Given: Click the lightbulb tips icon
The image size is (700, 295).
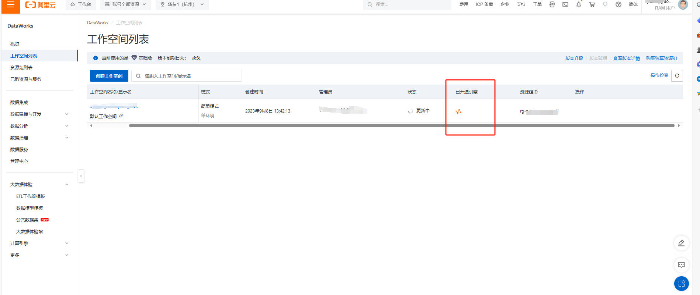Looking at the screenshot, I should (605, 4).
